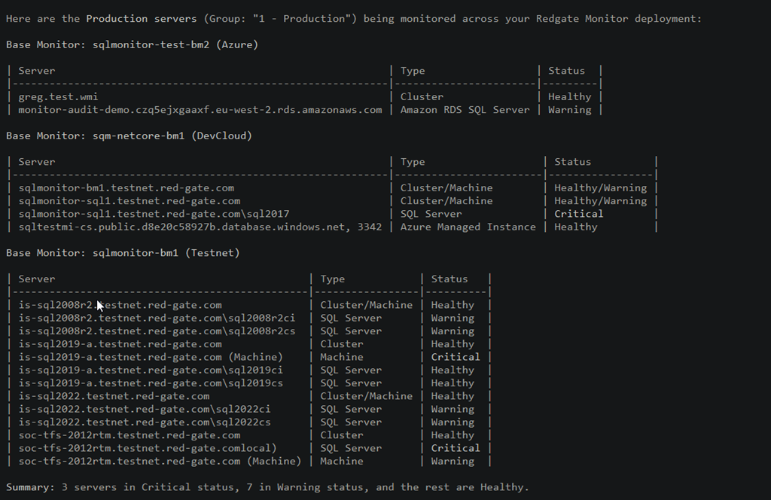This screenshot has height=500, width=771.
Task: Click "Machine" type in is-sql2019-a (Machine) row
Action: click(341, 357)
